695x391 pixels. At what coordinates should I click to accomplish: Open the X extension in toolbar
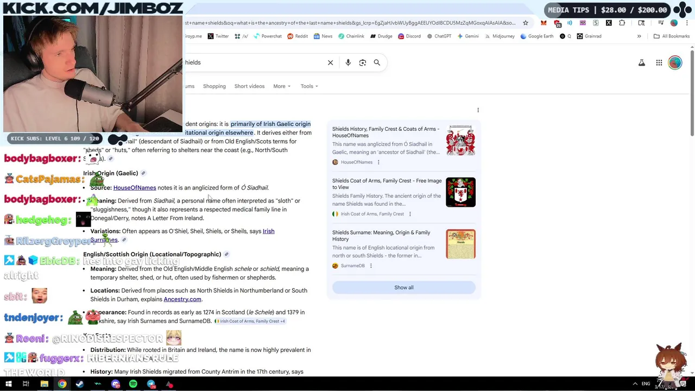[x=609, y=23]
